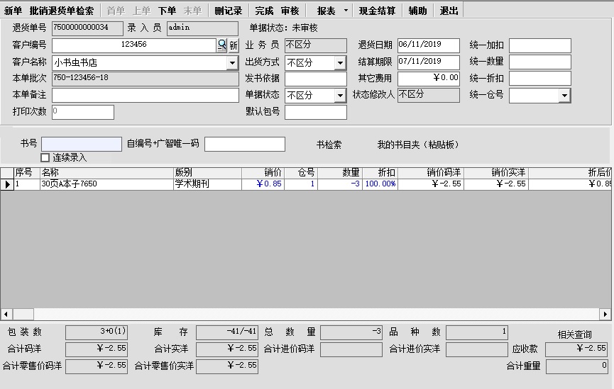The width and height of the screenshot is (614, 389).
Task: Click the 默认包号 input field
Action: click(316, 112)
